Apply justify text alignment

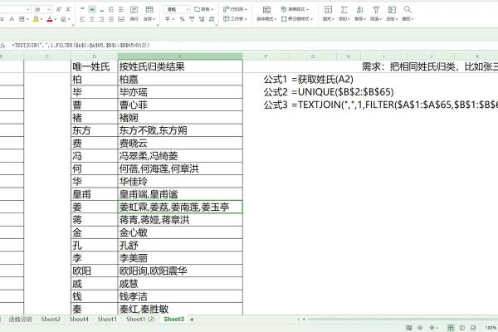pyautogui.click(x=111, y=19)
